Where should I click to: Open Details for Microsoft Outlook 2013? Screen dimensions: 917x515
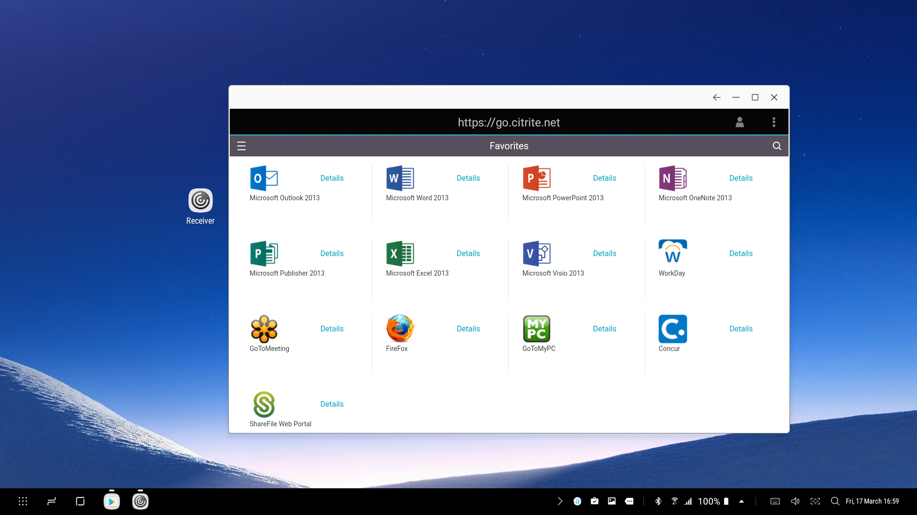tap(332, 178)
